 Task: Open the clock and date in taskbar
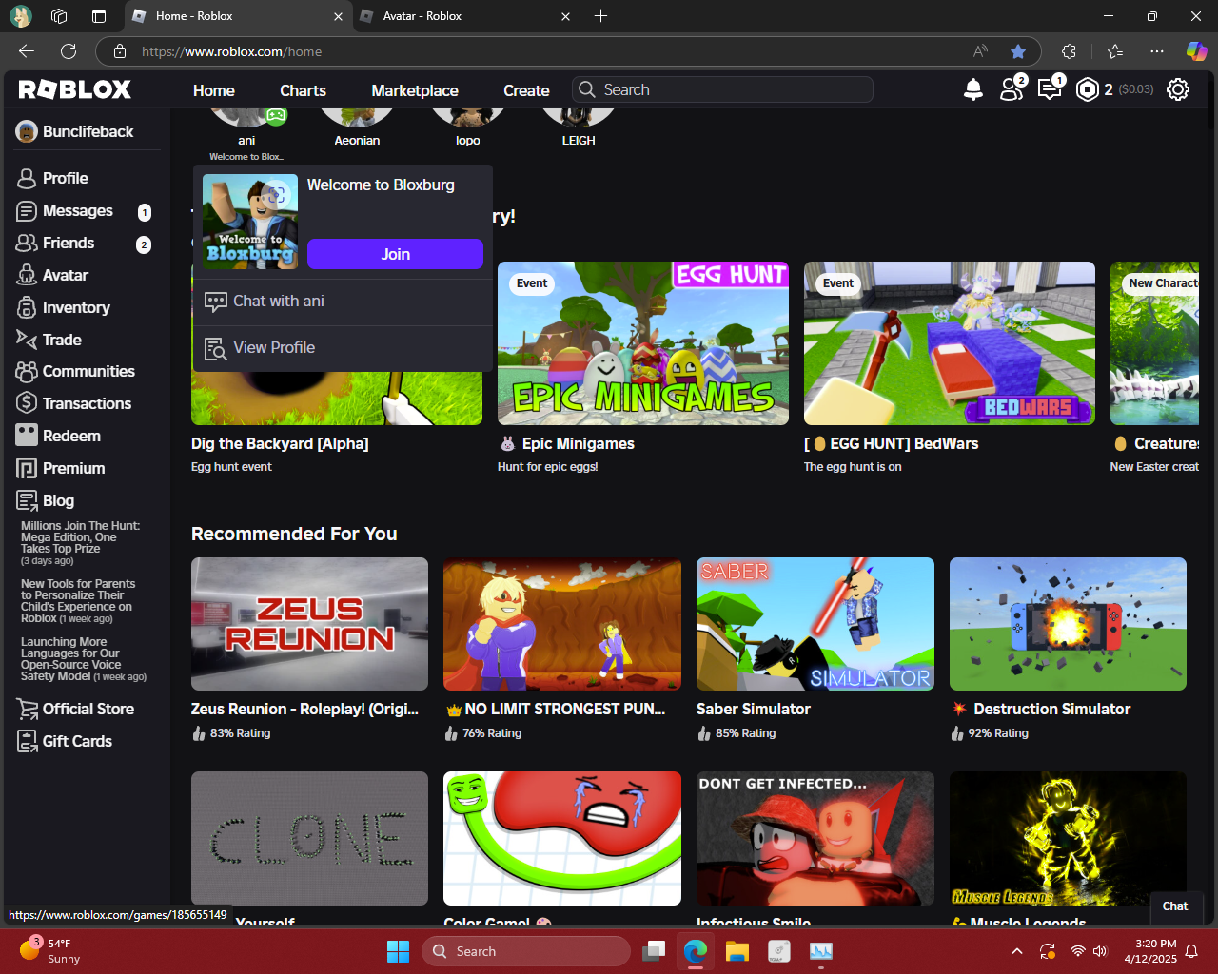tap(1150, 951)
